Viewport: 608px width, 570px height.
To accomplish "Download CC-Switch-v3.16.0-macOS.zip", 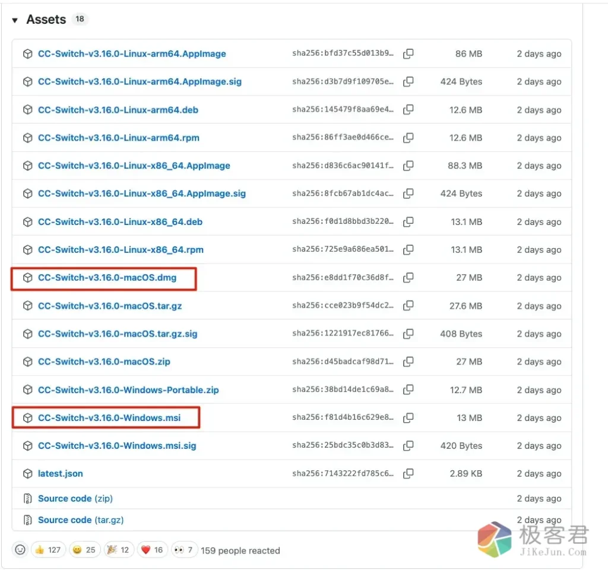I will point(104,362).
